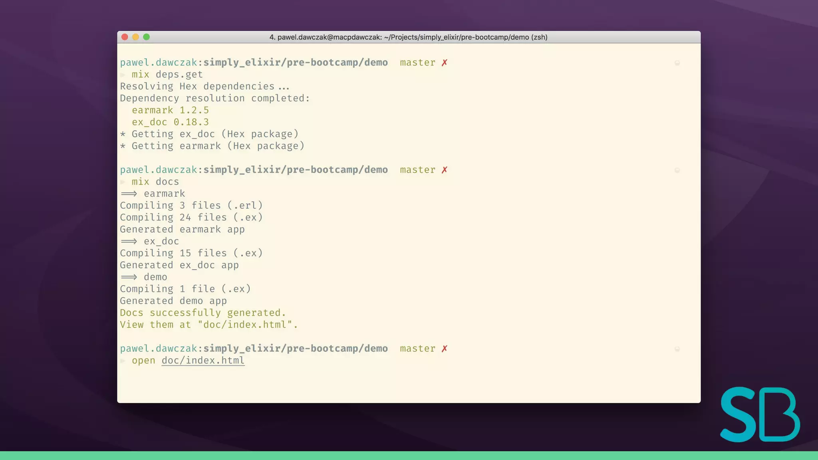Click the prompt arrow before open command
This screenshot has width=818, height=460.
[123, 361]
